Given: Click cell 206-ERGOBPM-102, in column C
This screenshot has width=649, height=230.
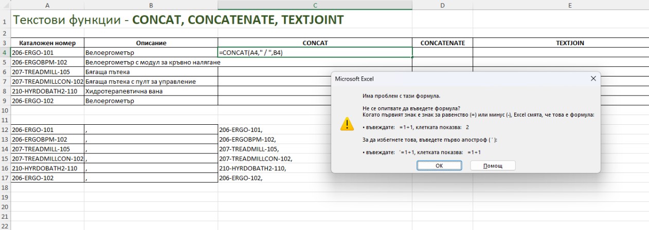Looking at the screenshot, I should click(x=315, y=140).
